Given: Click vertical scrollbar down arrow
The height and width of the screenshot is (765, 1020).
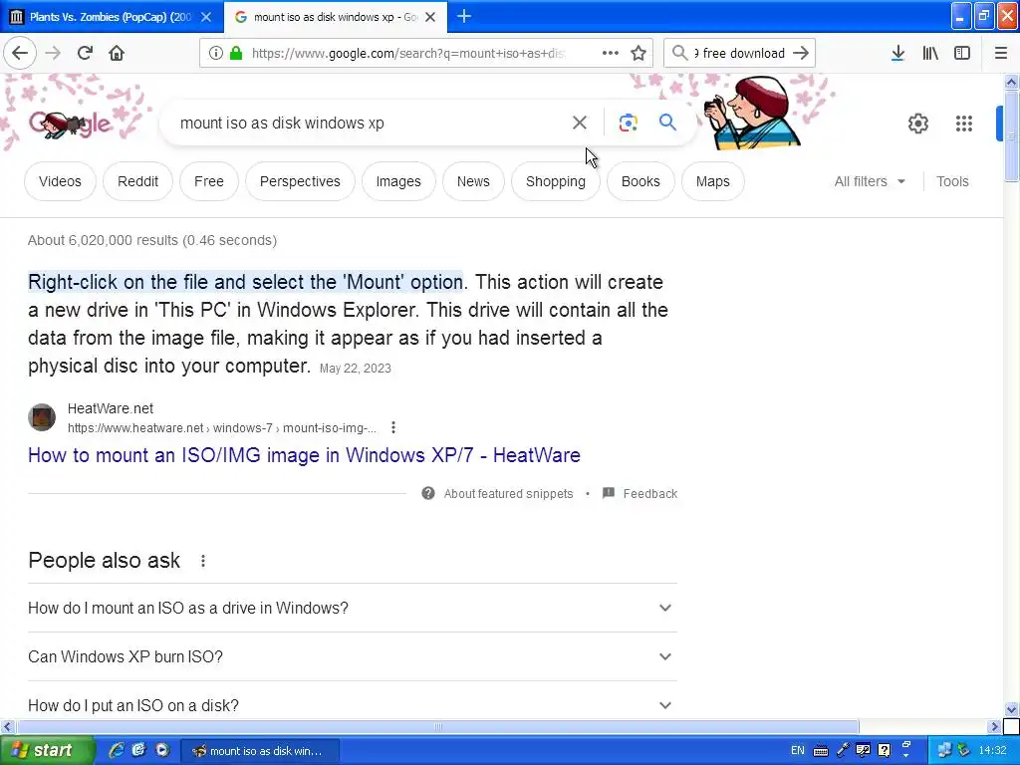Looking at the screenshot, I should click(1011, 709).
